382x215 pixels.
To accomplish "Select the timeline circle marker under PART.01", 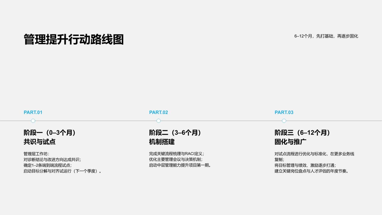I will pos(33,121).
